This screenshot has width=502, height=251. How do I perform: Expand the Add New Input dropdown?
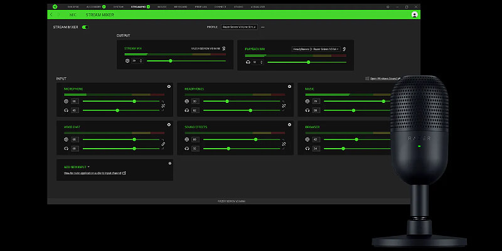coord(77,167)
